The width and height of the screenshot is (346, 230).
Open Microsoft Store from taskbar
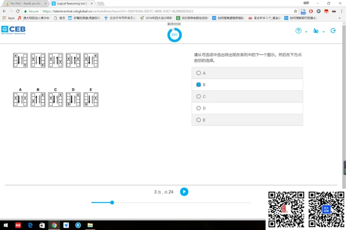pos(42,225)
